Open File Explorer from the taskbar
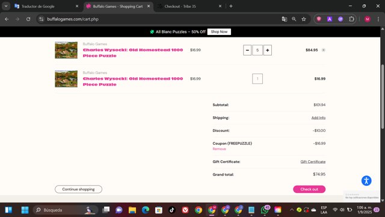 [x=132, y=210]
